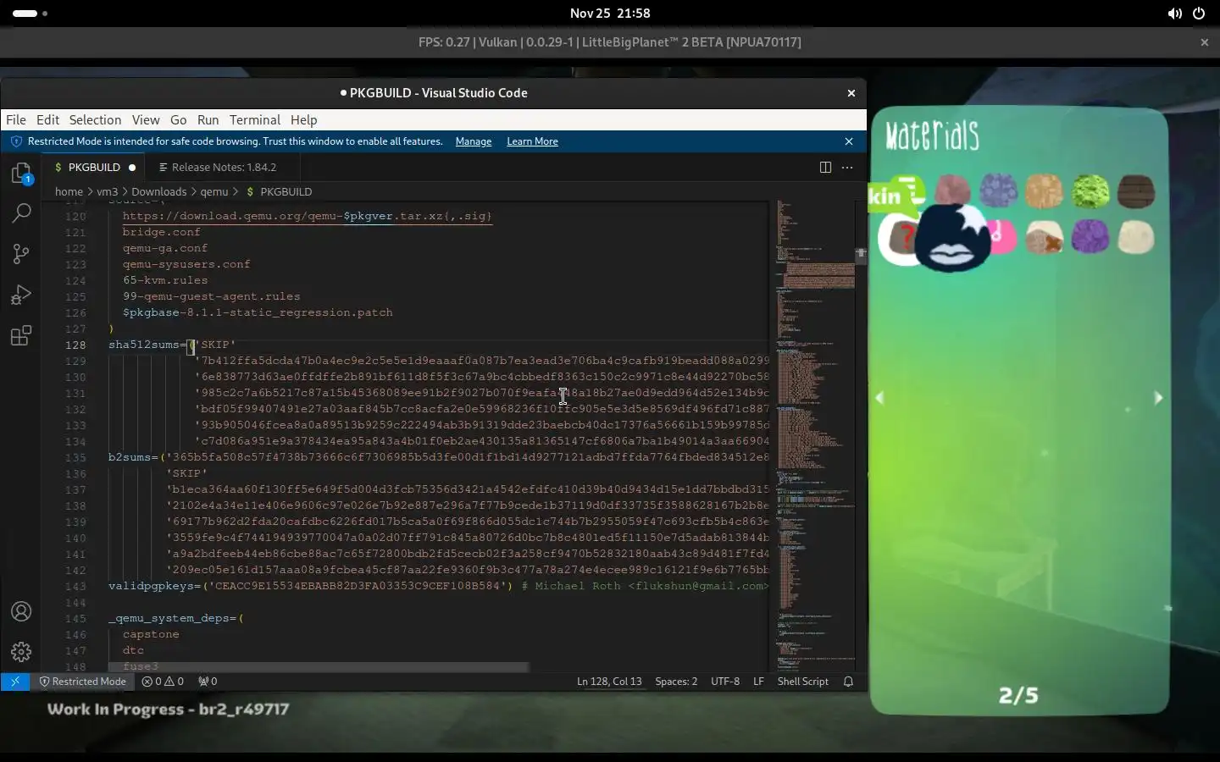Click the Manage link in trust banner
The width and height of the screenshot is (1220, 762).
click(x=474, y=141)
